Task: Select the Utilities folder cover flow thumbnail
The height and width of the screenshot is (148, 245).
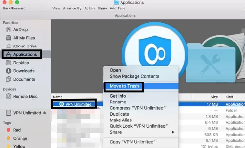Action: point(210,63)
